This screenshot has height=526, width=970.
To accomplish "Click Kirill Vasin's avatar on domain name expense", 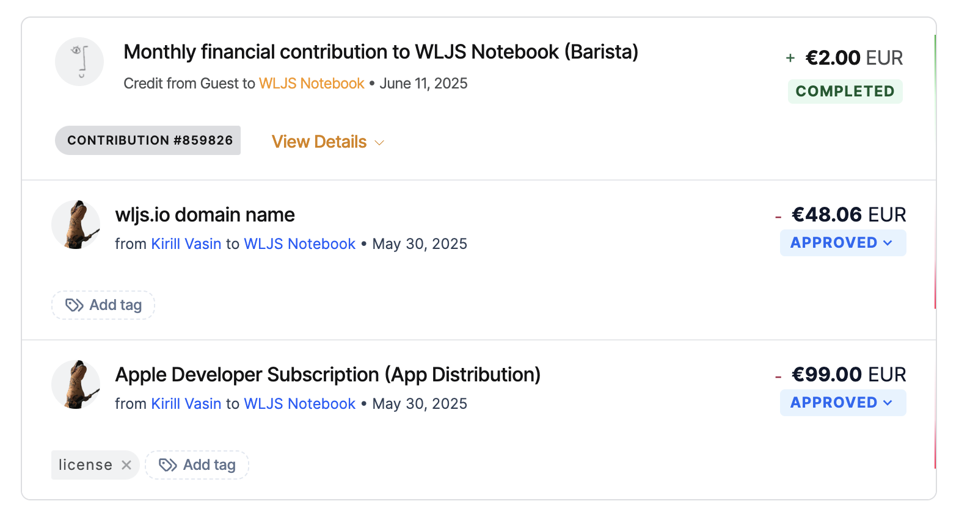I will 76,225.
